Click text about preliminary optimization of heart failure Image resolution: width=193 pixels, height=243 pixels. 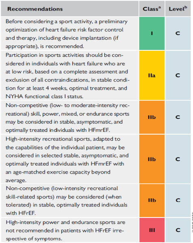(x=66, y=34)
